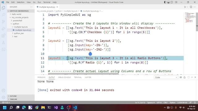Expand the powershell folder

pos(21,21)
